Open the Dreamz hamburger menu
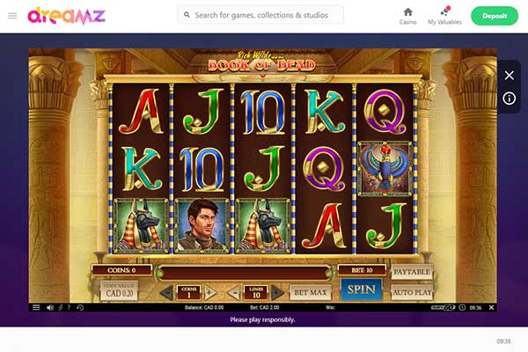The image size is (528, 352). coord(12,16)
